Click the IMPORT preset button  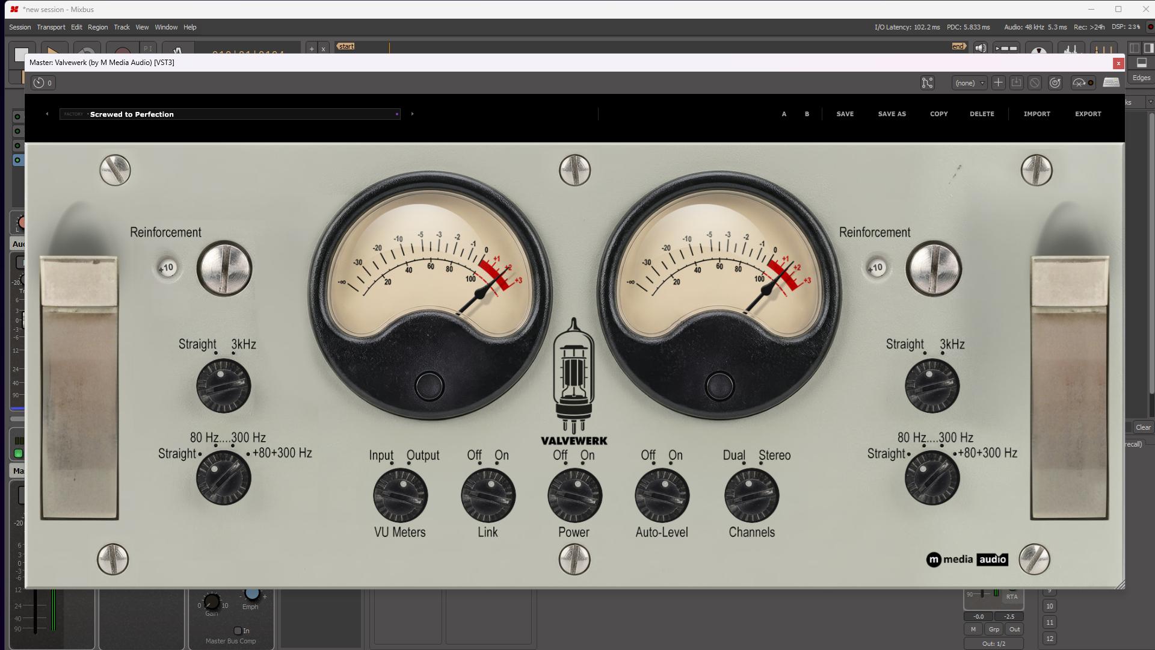click(x=1036, y=114)
